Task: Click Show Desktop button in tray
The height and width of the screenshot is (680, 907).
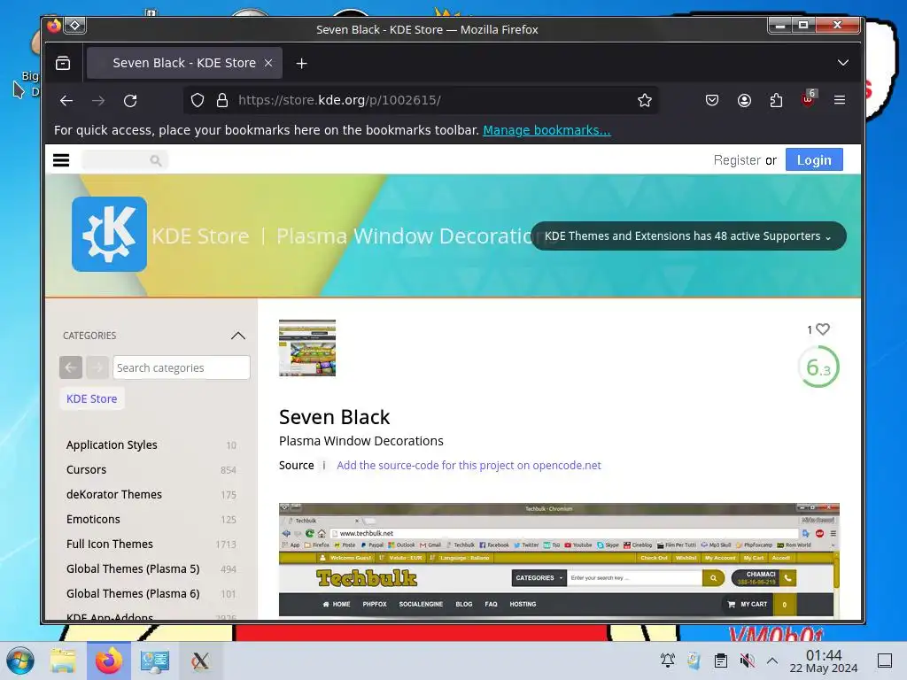Action: (885, 661)
